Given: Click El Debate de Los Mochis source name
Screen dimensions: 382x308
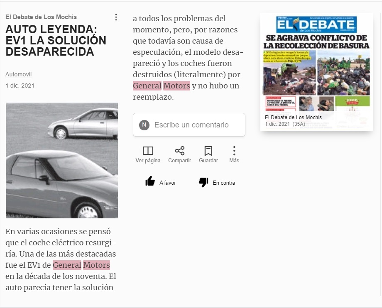Looking at the screenshot, I should click(x=41, y=17).
